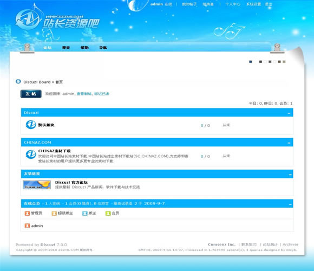Select the brown style swatch
The height and width of the screenshot is (271, 314).
tap(279, 62)
